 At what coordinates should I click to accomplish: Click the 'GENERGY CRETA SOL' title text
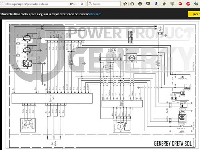(173, 144)
